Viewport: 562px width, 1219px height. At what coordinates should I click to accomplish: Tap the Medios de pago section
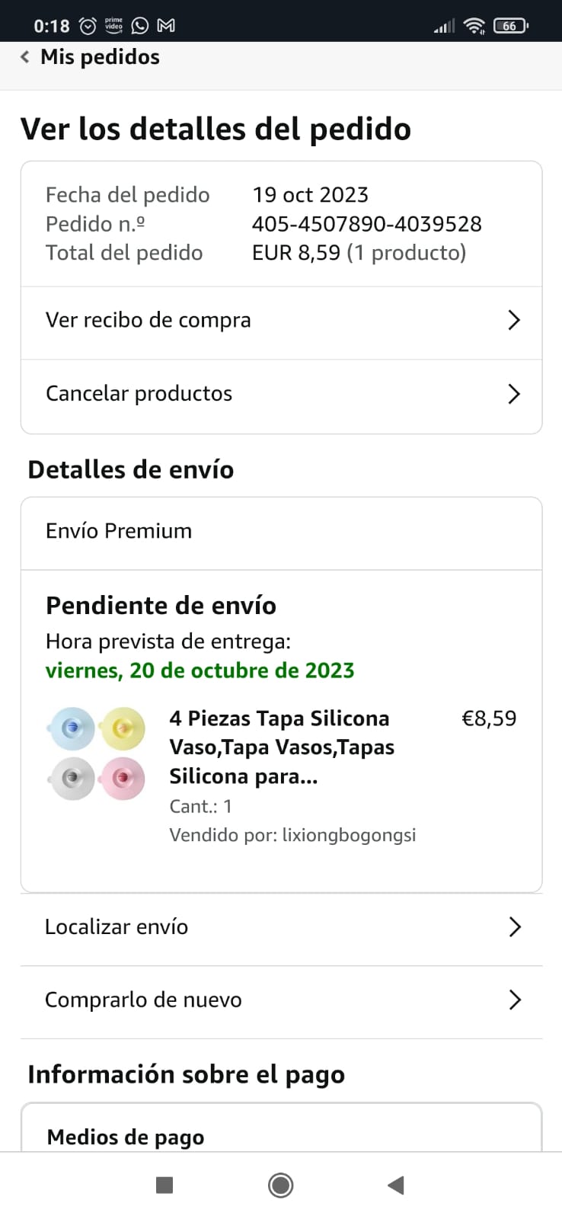point(126,1137)
